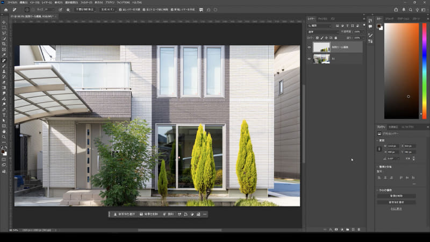Open the Search magnifier at top right
The image size is (430, 242).
pos(411,10)
